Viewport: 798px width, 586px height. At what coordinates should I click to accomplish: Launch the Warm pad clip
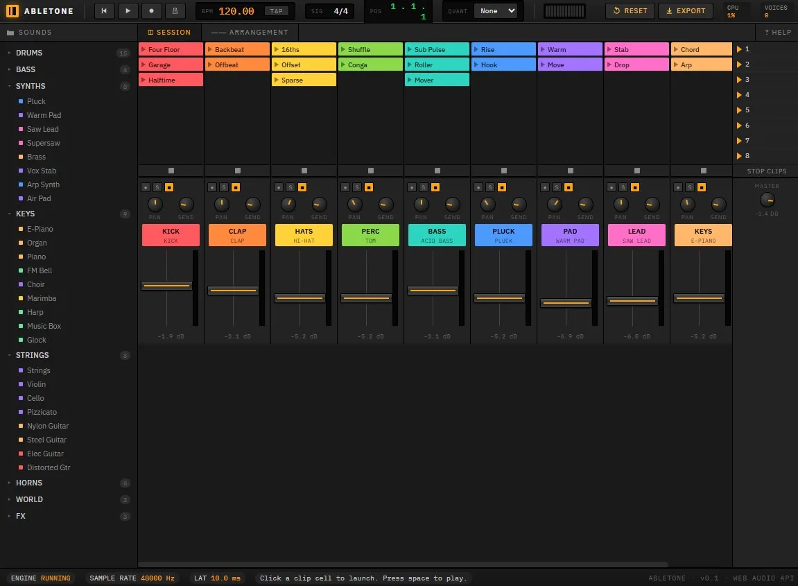tap(570, 49)
